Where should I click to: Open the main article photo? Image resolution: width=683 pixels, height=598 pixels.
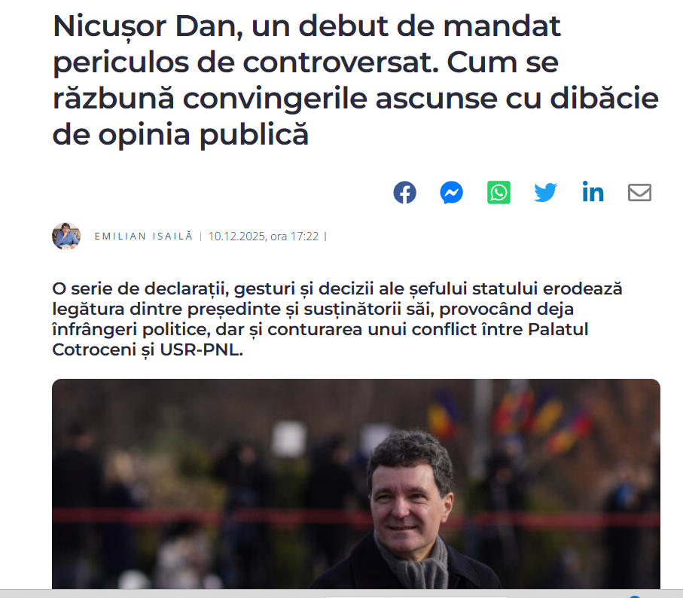(x=356, y=484)
